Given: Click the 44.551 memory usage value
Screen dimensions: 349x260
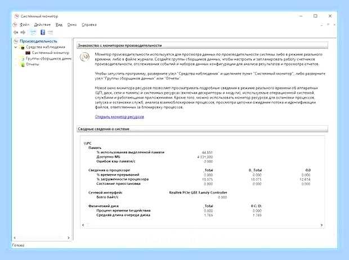Looking at the screenshot, I should pyautogui.click(x=208, y=153).
